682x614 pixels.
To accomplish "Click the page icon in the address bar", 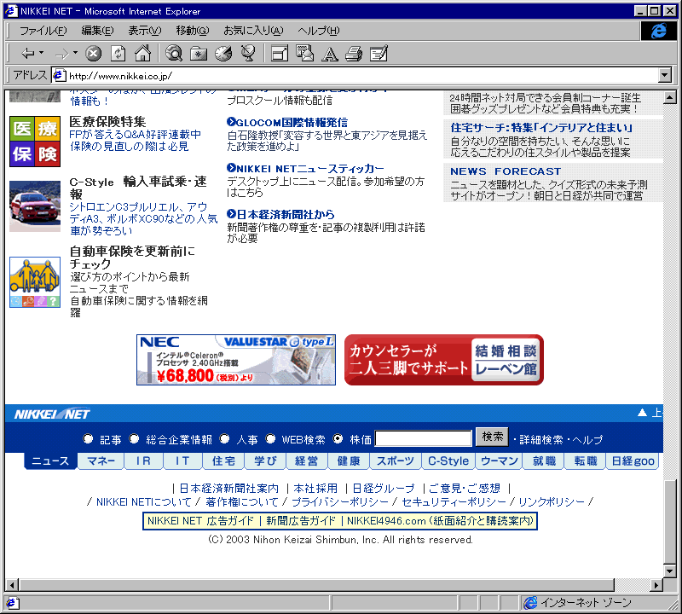I will coord(60,76).
